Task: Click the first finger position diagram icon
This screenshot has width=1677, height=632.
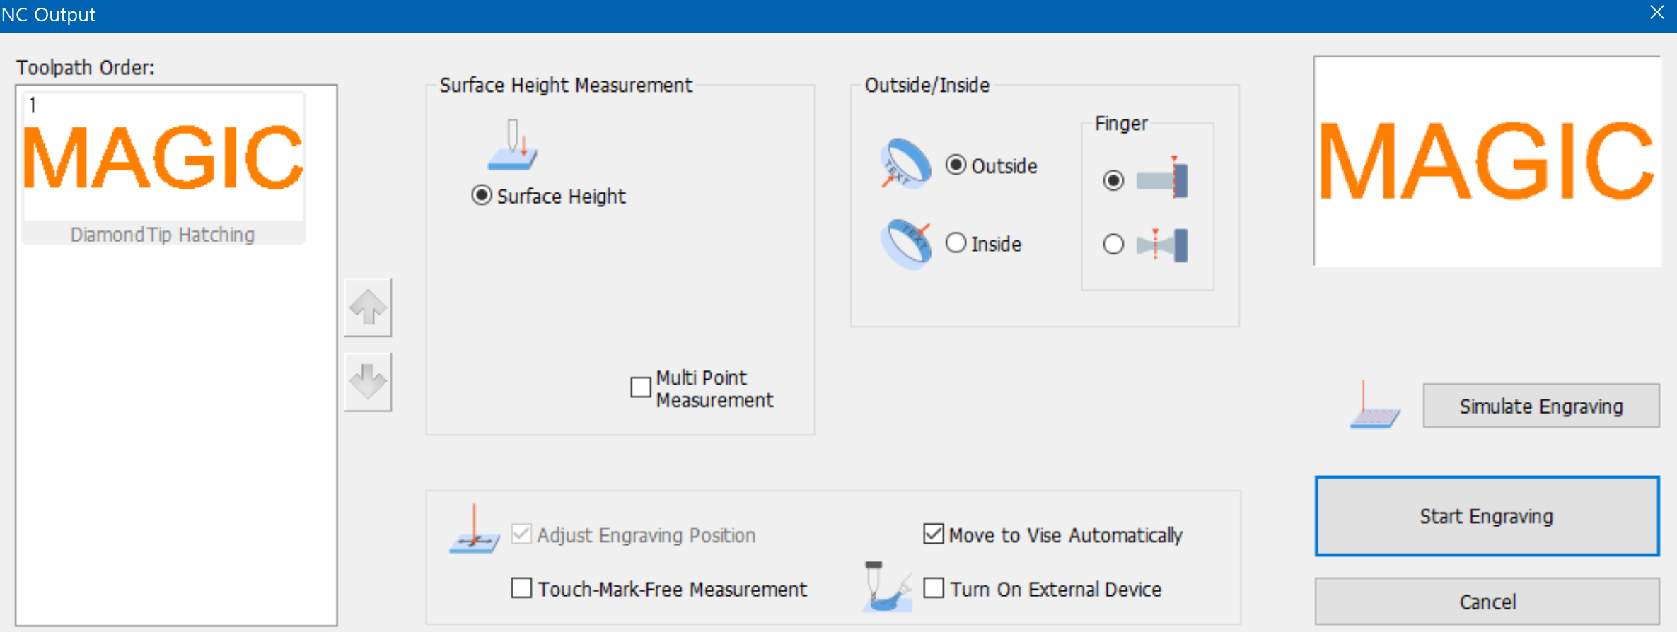Action: 1162,179
